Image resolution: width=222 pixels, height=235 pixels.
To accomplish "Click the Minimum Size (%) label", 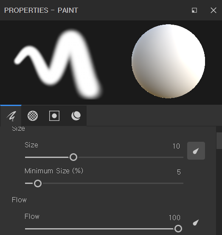I will [54, 171].
